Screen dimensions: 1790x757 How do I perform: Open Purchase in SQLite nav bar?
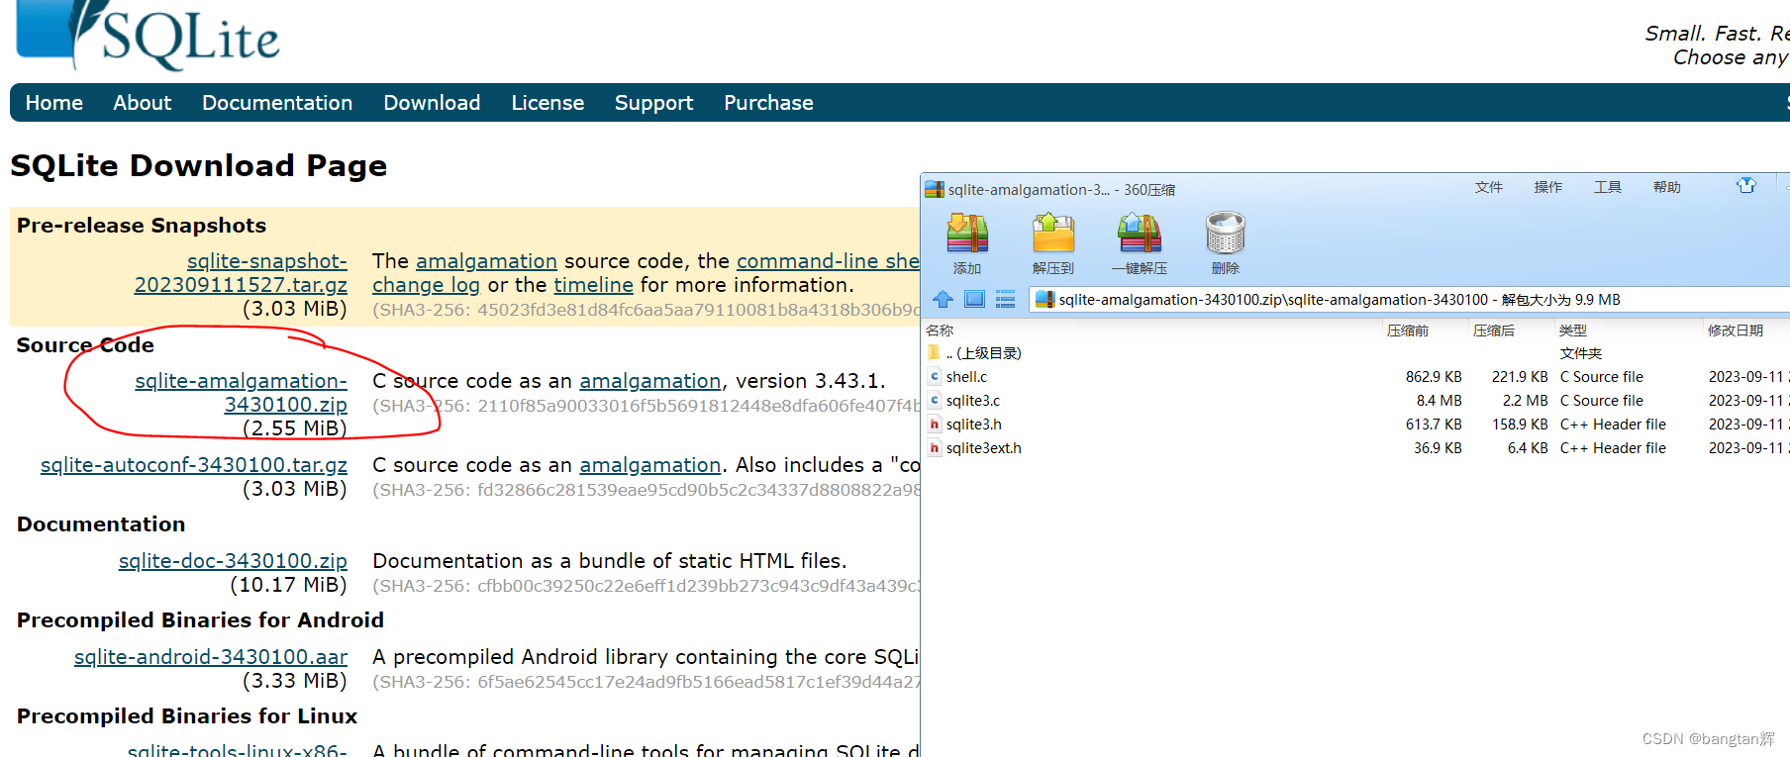coord(768,103)
